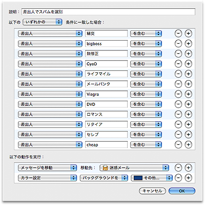Open the カラー設定 action dropdown

click(x=47, y=178)
